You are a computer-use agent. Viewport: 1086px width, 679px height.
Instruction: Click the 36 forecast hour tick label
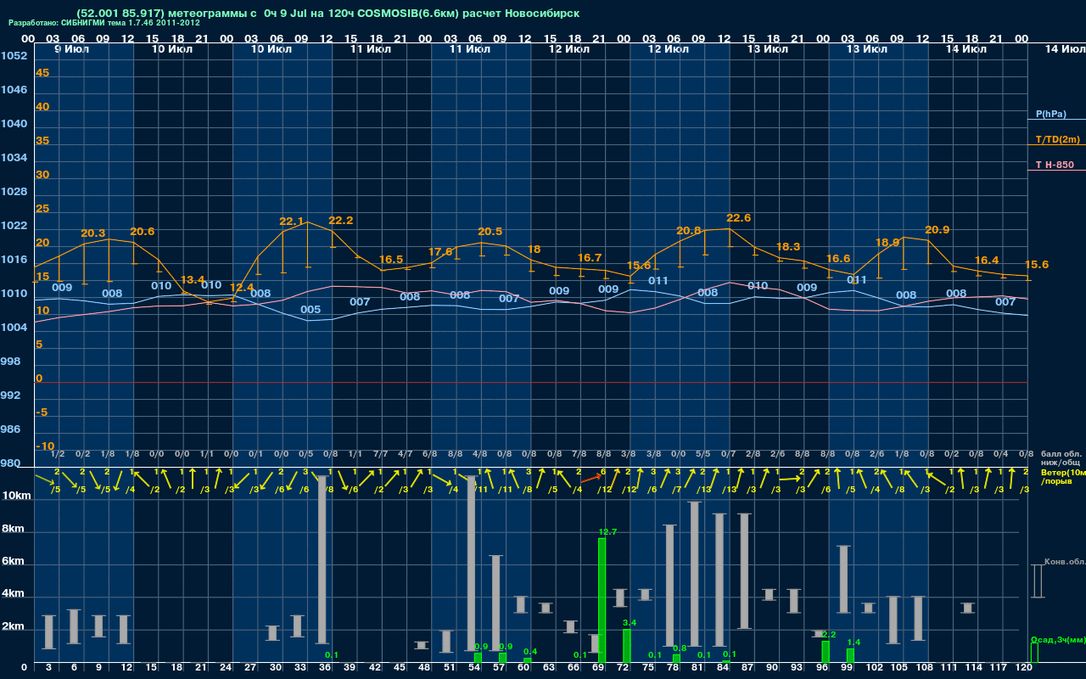click(325, 668)
